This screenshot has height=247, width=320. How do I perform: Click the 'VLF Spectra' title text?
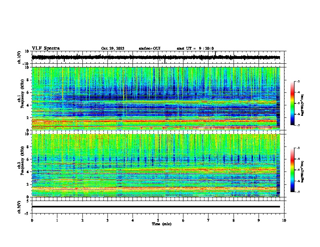[x=46, y=48]
